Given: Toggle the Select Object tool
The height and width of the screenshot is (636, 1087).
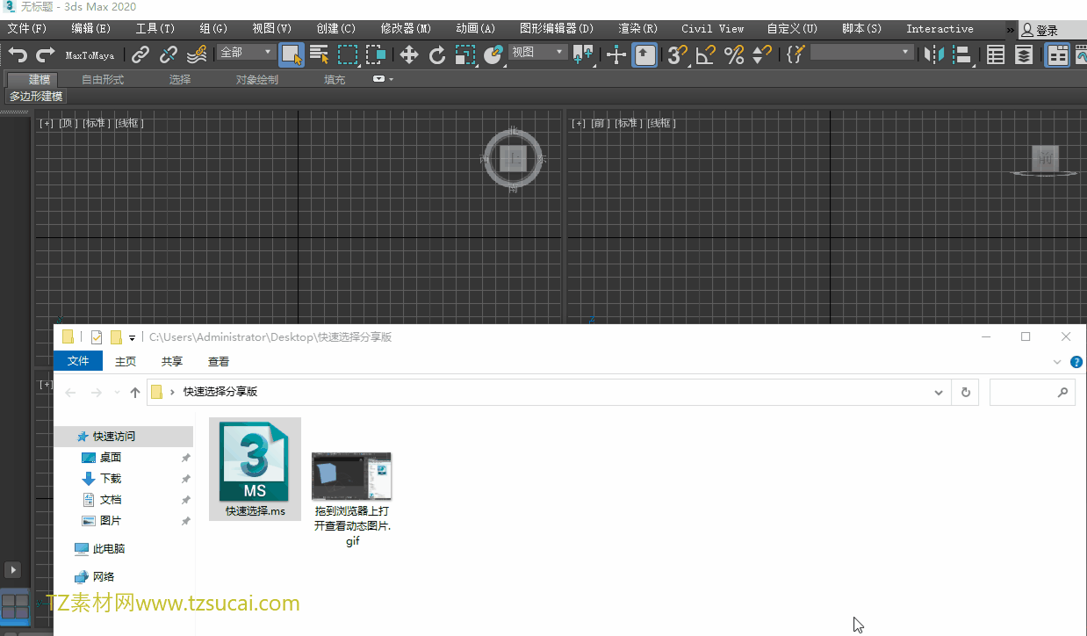Looking at the screenshot, I should (292, 54).
